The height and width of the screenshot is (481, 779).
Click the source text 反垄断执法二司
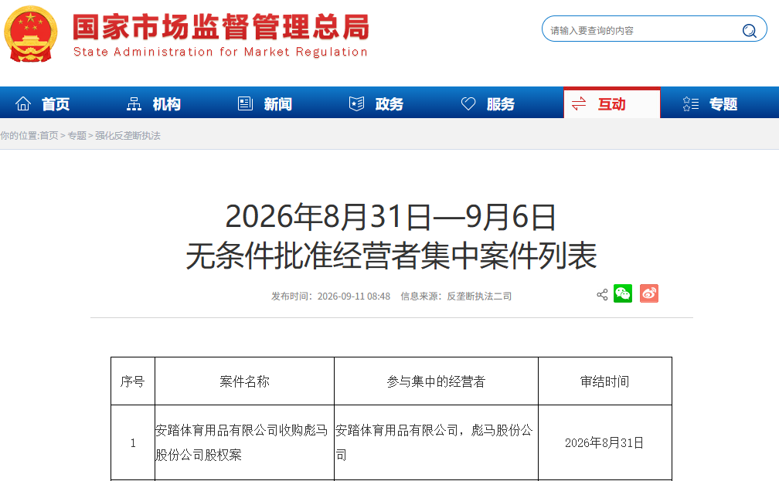click(479, 296)
